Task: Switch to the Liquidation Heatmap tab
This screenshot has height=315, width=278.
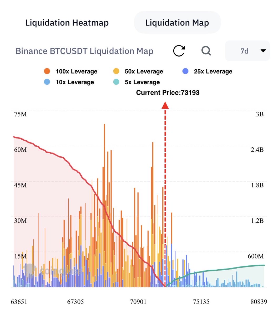Action: [67, 23]
